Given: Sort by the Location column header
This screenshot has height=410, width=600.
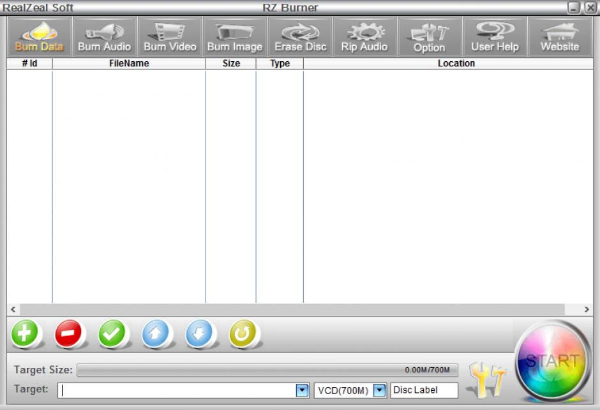Looking at the screenshot, I should 449,63.
